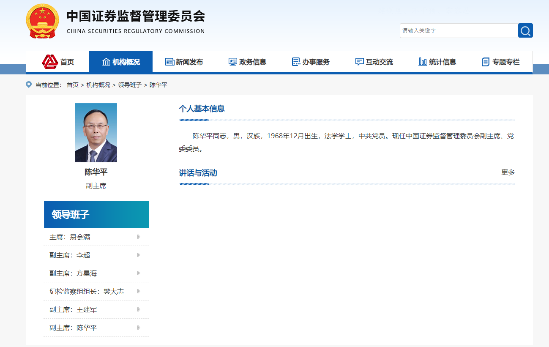The image size is (549, 347).
Task: Click the CSRC national emblem logo
Action: [42, 21]
